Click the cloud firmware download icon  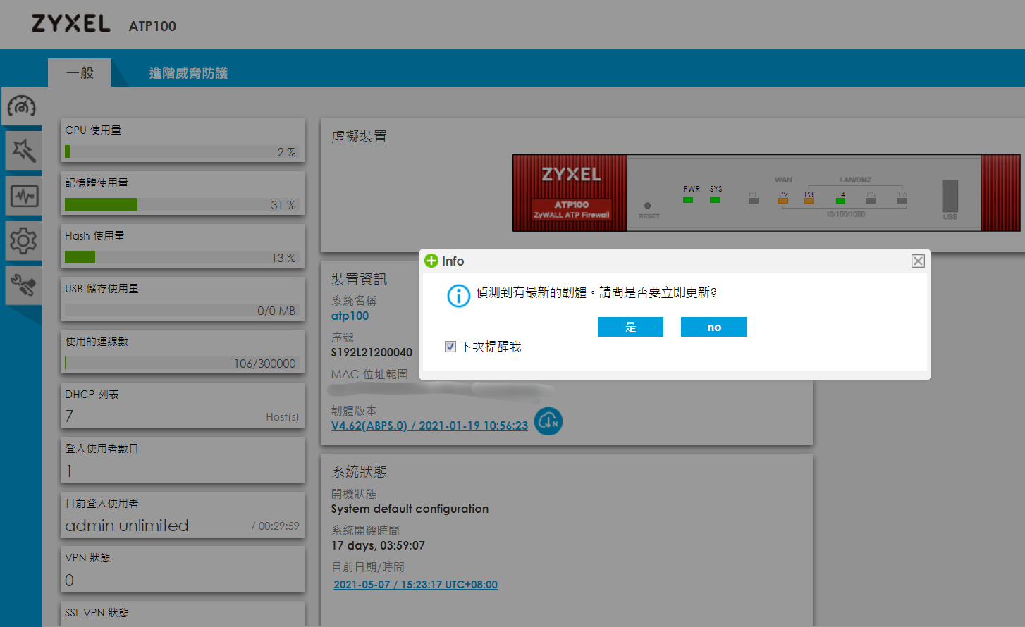click(548, 421)
